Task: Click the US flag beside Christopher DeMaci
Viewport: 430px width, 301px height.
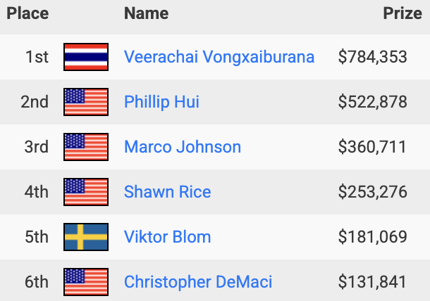Action: (x=86, y=282)
